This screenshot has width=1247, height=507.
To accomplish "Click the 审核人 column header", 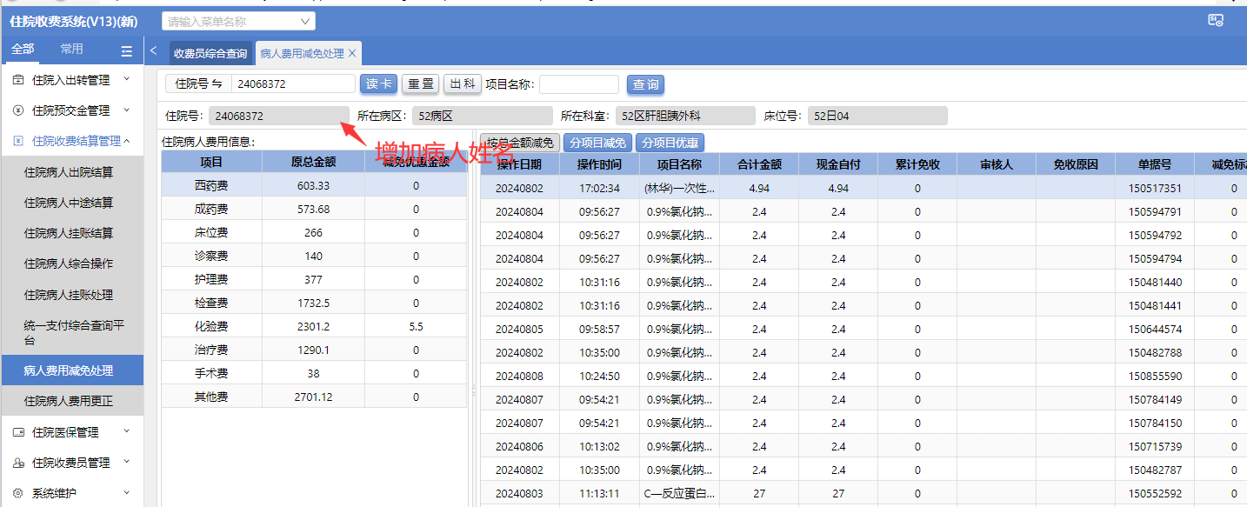I will pyautogui.click(x=996, y=164).
